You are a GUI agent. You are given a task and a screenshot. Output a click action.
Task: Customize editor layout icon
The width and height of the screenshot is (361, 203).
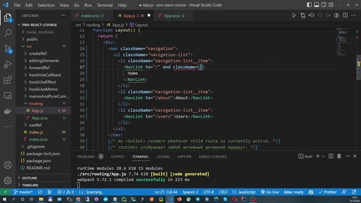(331, 5)
